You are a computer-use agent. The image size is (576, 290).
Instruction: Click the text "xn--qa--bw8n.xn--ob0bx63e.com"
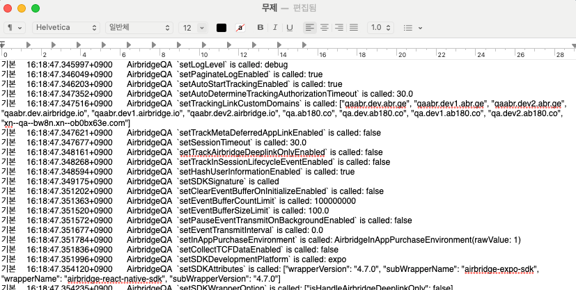click(65, 123)
